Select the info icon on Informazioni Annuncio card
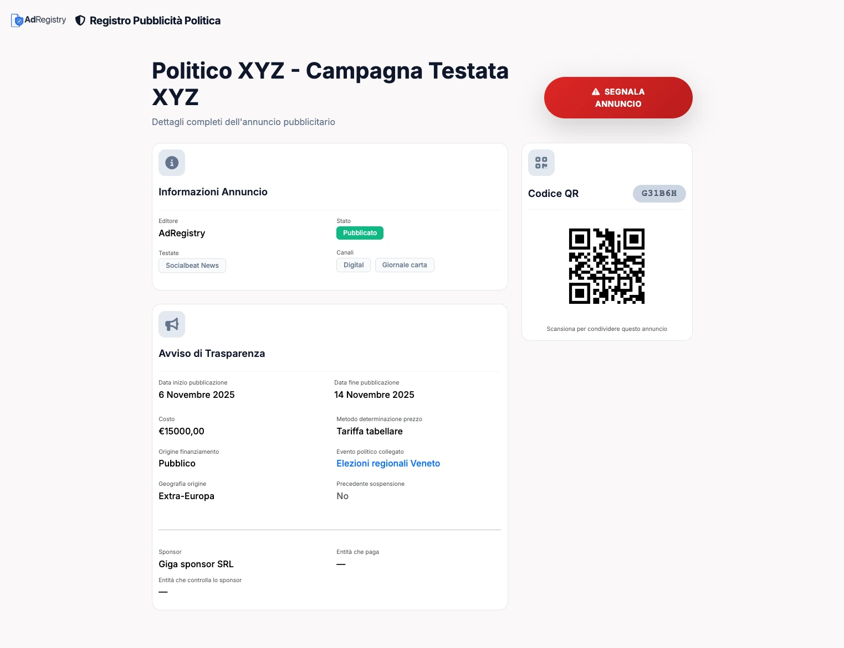 (172, 163)
